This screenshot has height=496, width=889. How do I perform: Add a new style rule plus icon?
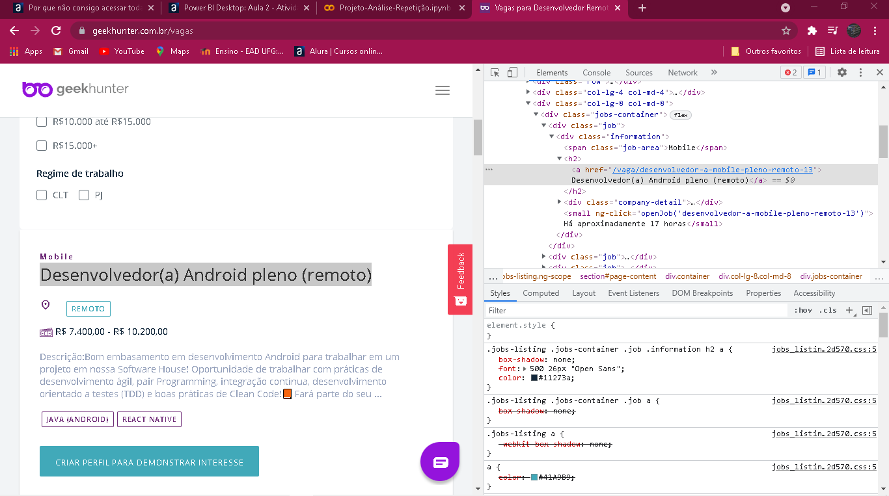[849, 311]
